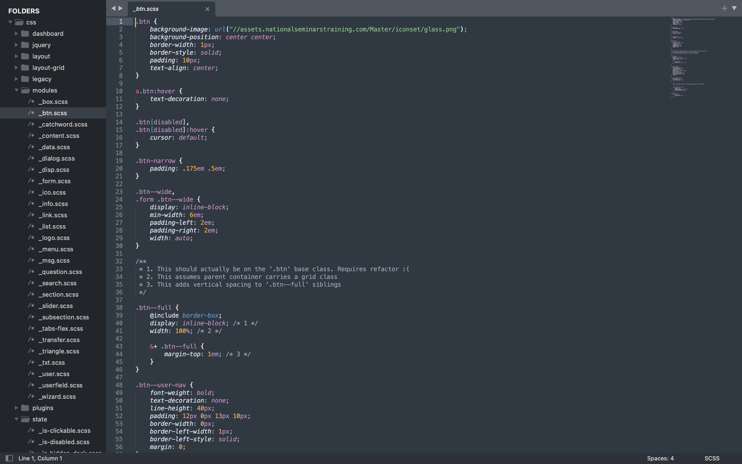
Task: Collapse the modules folder
Action: [16, 90]
